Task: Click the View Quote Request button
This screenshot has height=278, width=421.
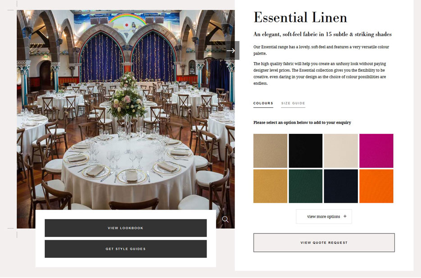Action: (x=324, y=242)
